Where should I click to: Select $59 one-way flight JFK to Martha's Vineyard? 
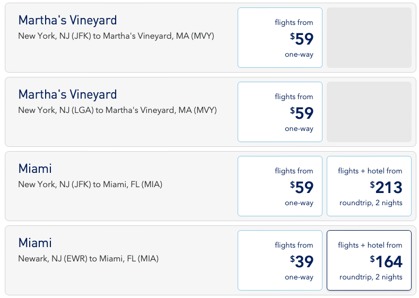point(280,38)
